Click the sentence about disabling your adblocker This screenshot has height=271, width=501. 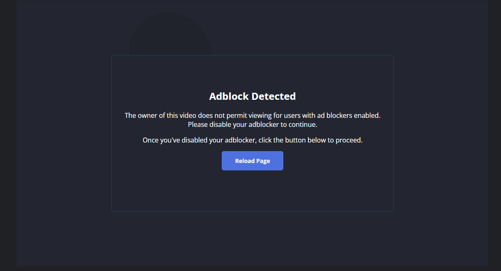coord(252,124)
